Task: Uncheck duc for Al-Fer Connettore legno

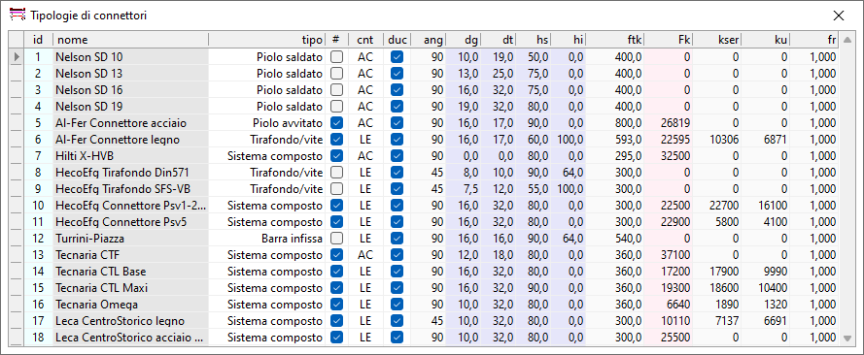Action: click(x=397, y=139)
